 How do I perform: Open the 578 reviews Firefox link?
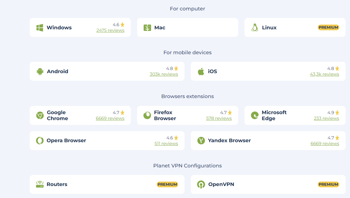point(219,119)
